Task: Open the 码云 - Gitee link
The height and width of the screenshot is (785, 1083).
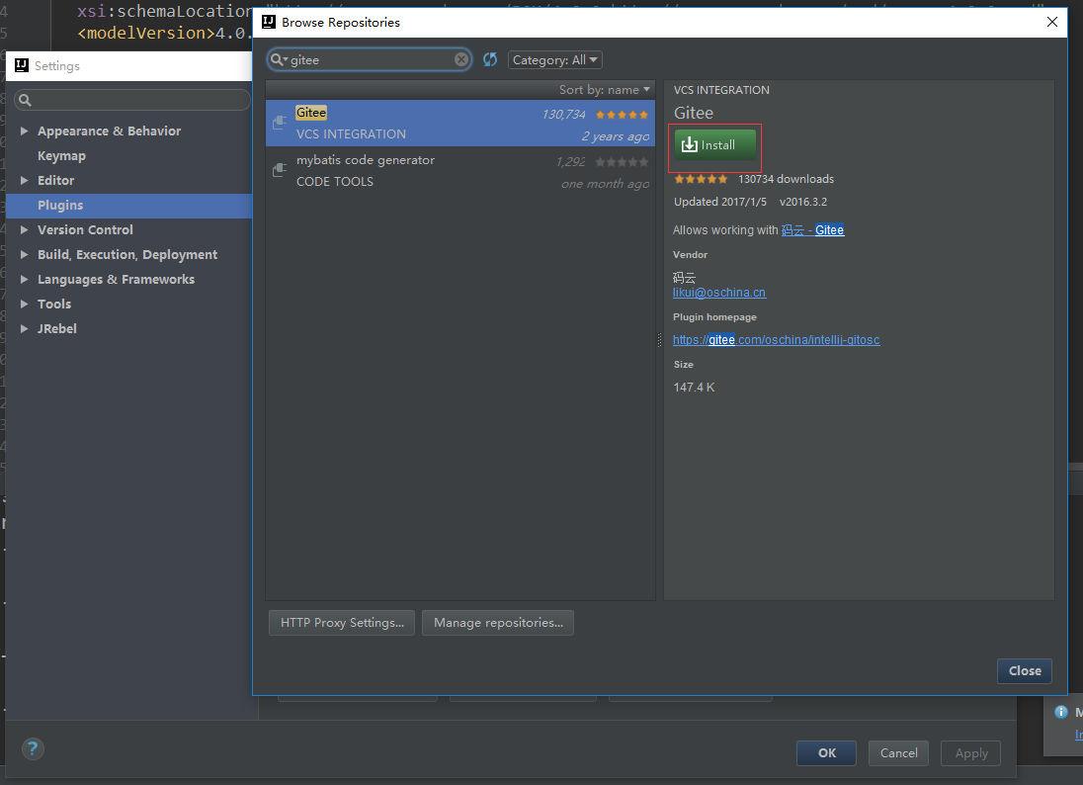Action: (x=812, y=230)
